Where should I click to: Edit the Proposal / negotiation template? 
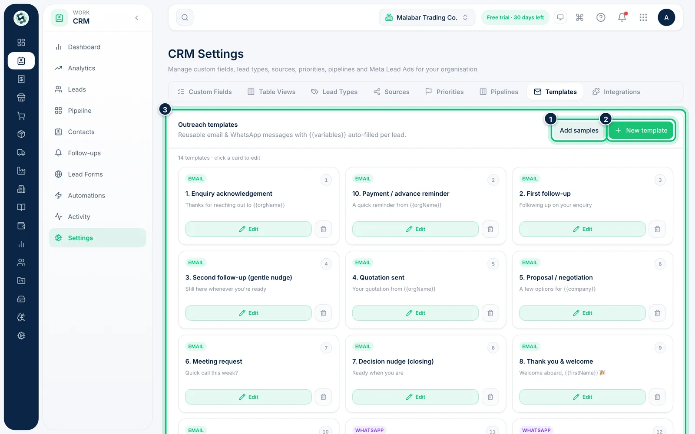point(582,313)
